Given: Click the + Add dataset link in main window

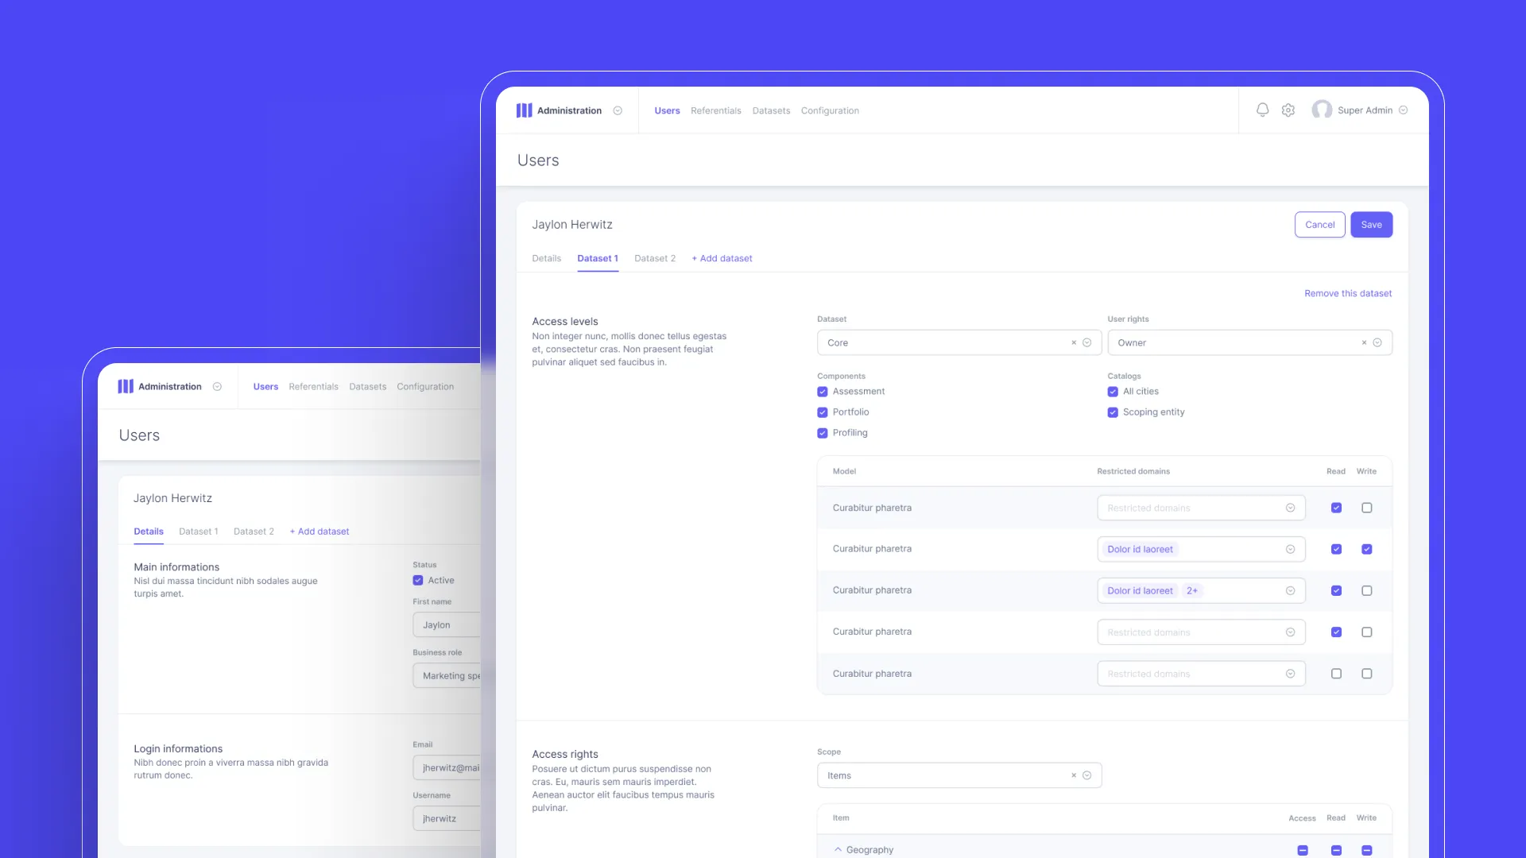Looking at the screenshot, I should coord(722,258).
